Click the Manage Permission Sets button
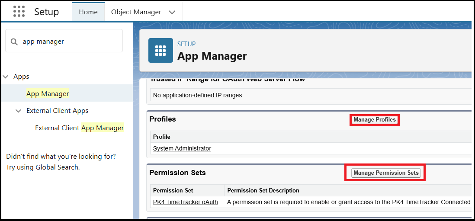The image size is (475, 221). 386,173
